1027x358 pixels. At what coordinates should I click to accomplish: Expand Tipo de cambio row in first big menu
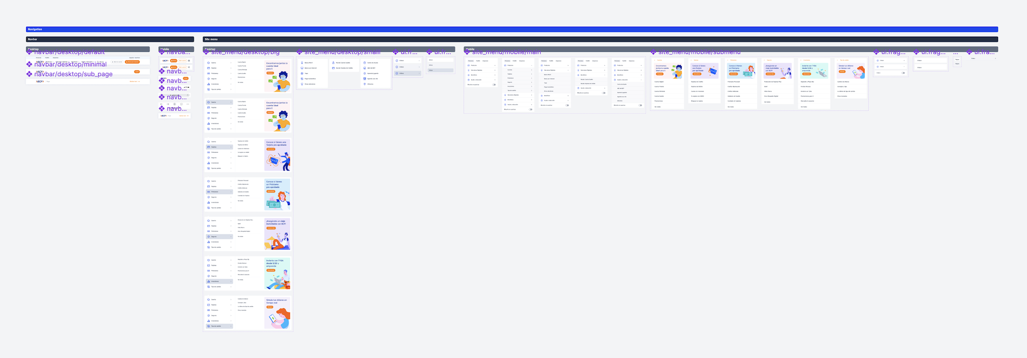tap(219, 89)
